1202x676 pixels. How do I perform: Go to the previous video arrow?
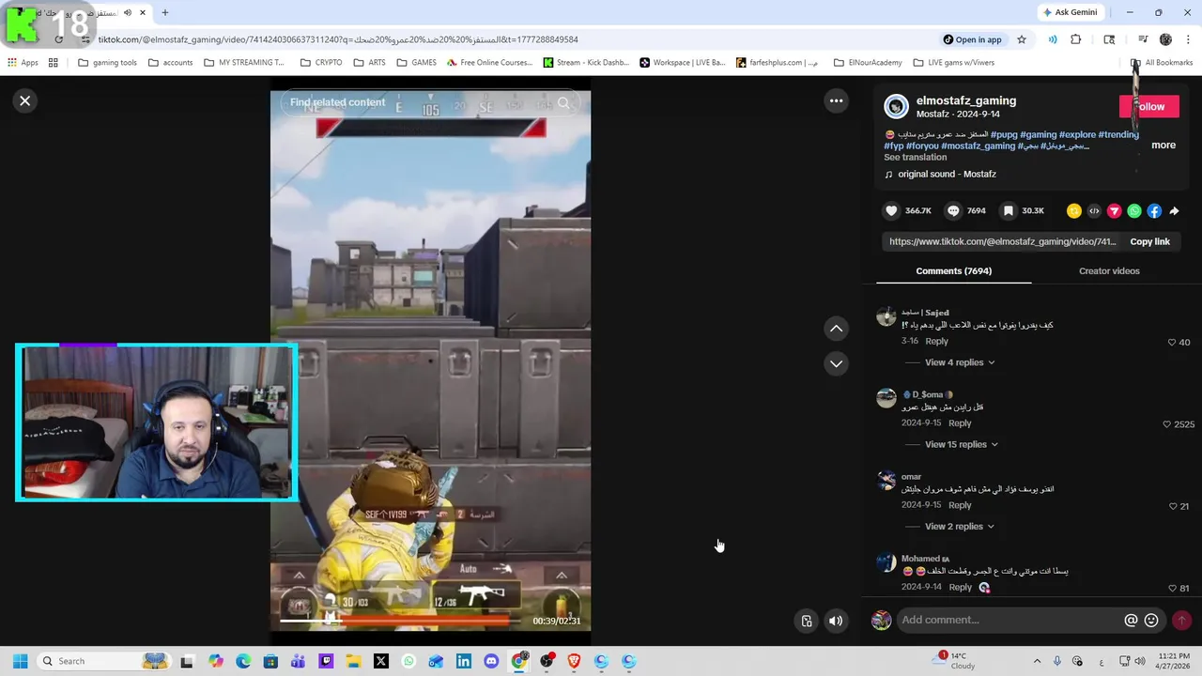pos(836,329)
